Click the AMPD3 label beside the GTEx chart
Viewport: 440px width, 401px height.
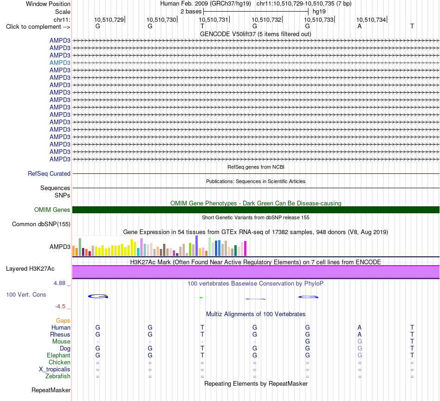tap(60, 247)
